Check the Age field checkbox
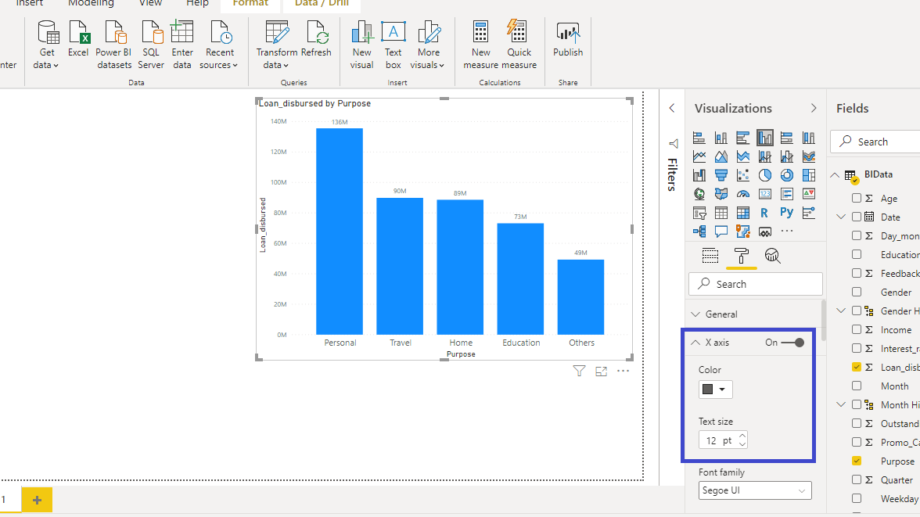Screen dimensions: 920x517 857,199
